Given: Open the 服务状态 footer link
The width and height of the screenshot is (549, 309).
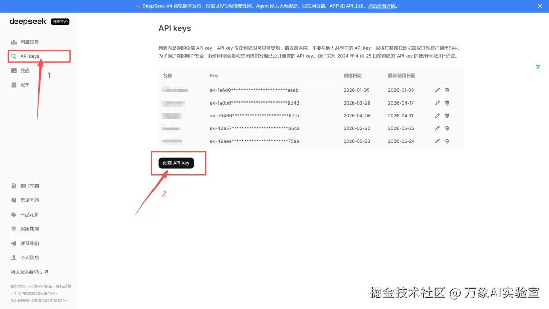Looking at the screenshot, I should (x=18, y=286).
